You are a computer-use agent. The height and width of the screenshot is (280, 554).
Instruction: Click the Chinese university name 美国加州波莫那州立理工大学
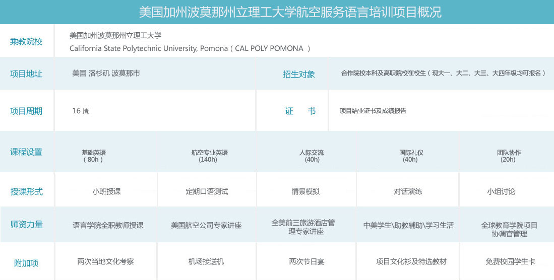coord(115,35)
